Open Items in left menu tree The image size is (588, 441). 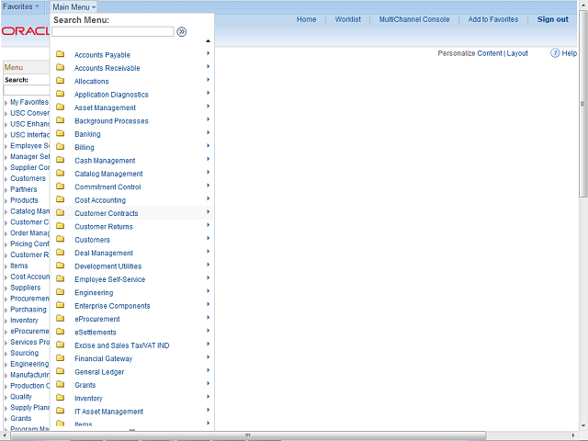point(19,266)
